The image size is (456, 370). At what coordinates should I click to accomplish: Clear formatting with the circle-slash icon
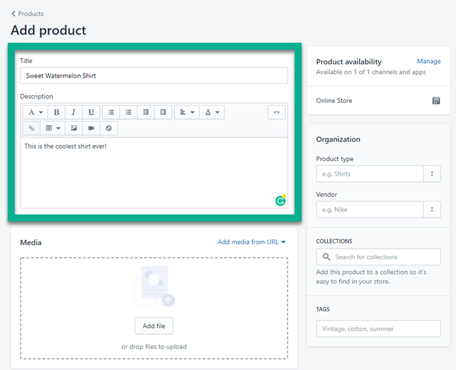click(x=108, y=128)
